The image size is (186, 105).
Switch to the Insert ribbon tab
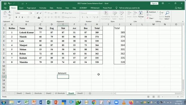tap(21, 8)
